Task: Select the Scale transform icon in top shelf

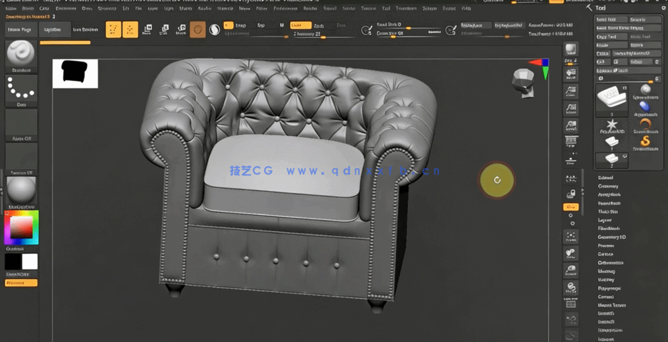Action: click(164, 30)
